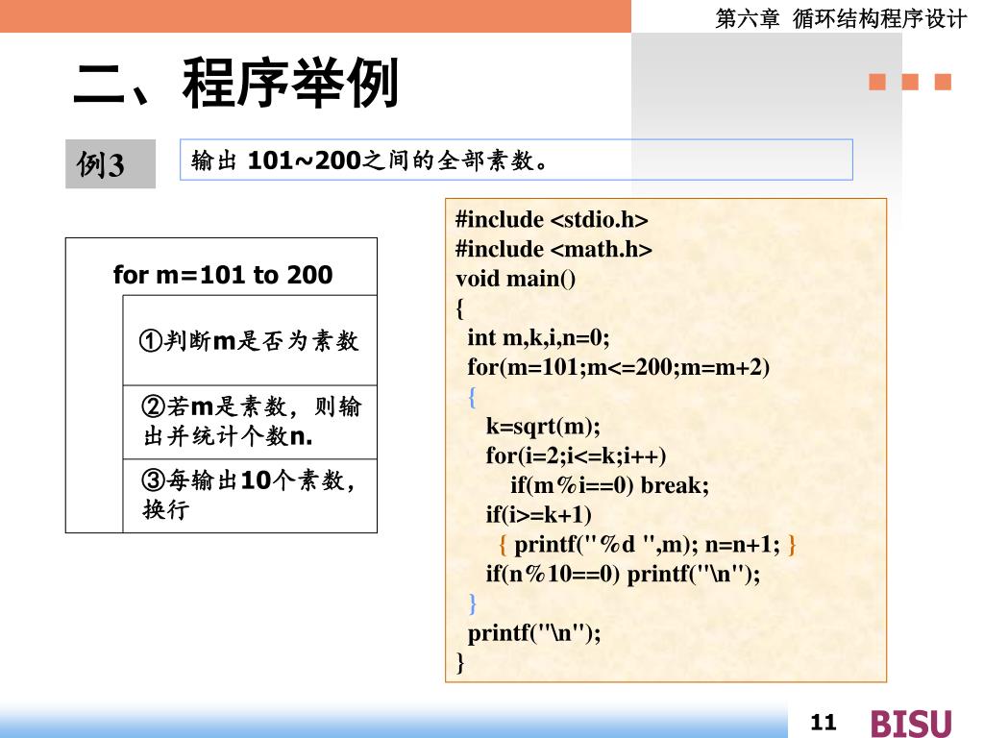Click step '①判断m是否为素数'

tap(249, 341)
